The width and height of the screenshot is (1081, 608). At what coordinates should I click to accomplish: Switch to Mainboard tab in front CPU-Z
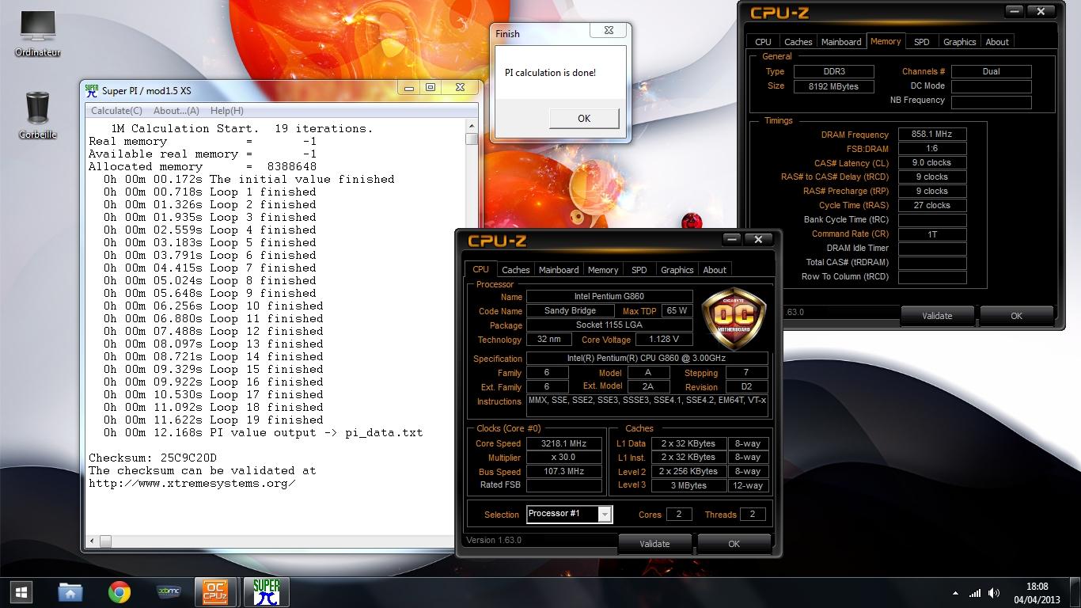[x=559, y=270]
